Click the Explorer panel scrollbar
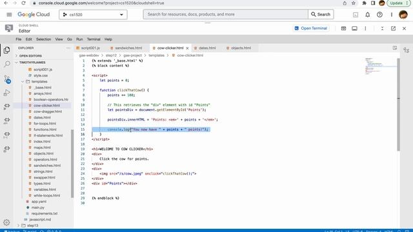This screenshot has height=232, width=413. point(72,163)
